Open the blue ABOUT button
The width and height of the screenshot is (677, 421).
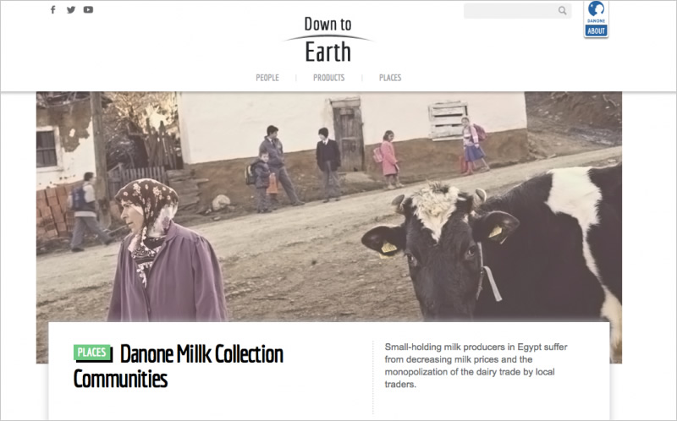point(597,30)
